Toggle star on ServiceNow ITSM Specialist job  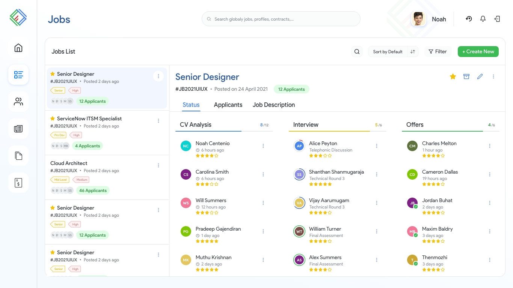point(53,118)
